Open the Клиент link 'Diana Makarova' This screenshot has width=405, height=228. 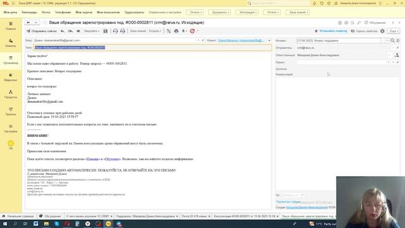241,41
